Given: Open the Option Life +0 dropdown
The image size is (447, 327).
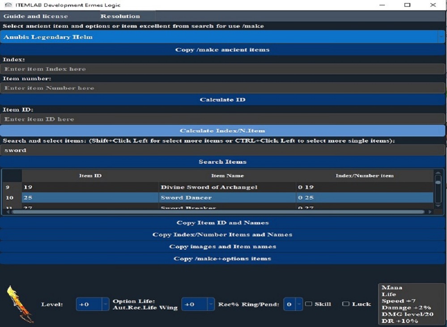Looking at the screenshot, I should 211,304.
